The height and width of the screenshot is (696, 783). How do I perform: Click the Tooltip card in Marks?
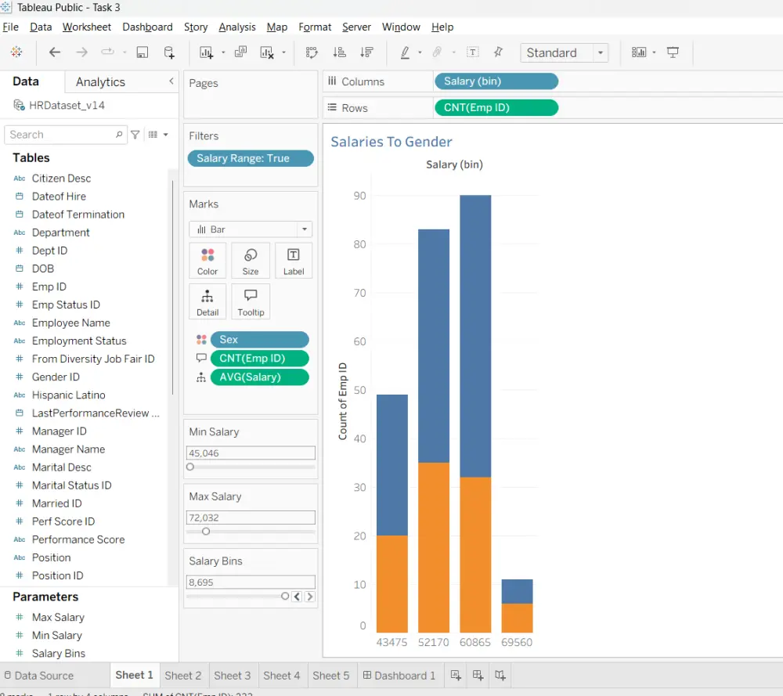coord(251,302)
